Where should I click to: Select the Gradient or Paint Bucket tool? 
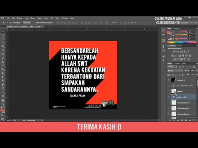click(x=3, y=73)
